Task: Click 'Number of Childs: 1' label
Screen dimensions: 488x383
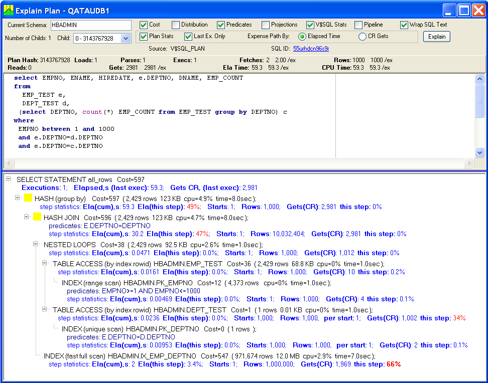Action: point(28,38)
